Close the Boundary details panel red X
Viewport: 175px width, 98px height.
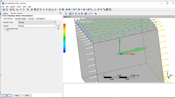(x=60, y=13)
